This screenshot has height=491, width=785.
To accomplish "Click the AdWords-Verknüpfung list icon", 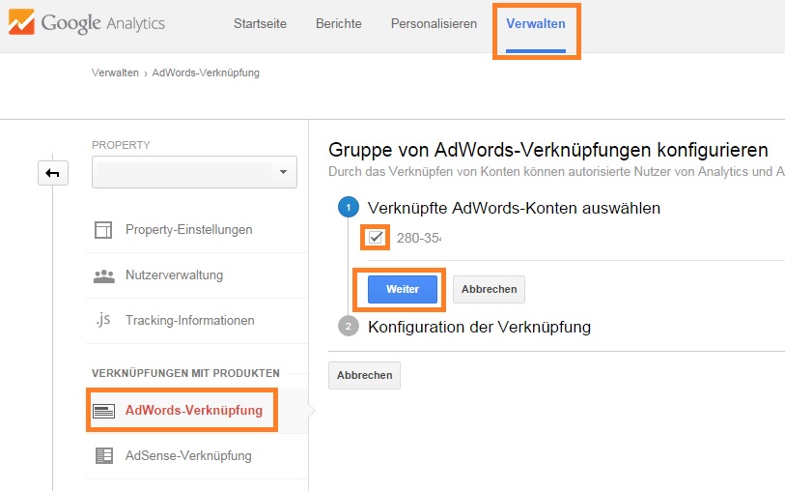I will click(x=104, y=411).
